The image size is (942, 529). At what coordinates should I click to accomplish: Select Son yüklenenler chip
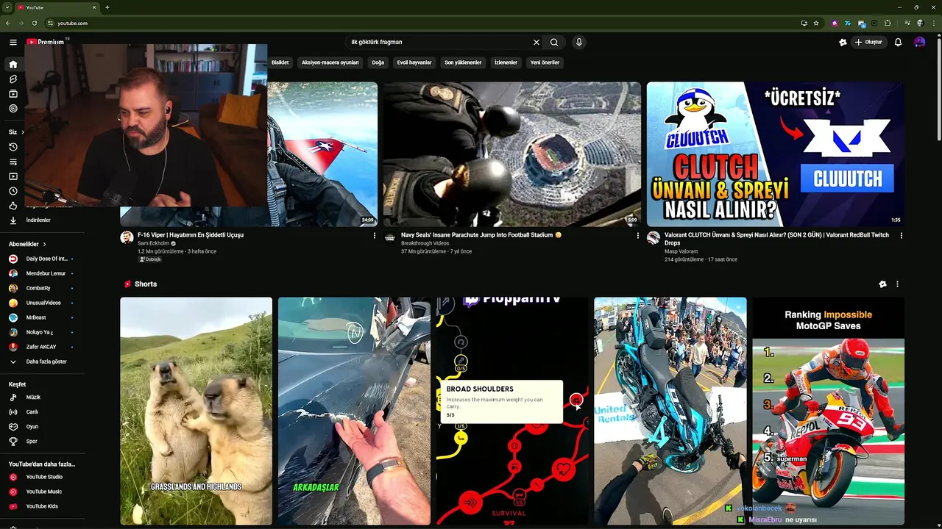(x=463, y=62)
